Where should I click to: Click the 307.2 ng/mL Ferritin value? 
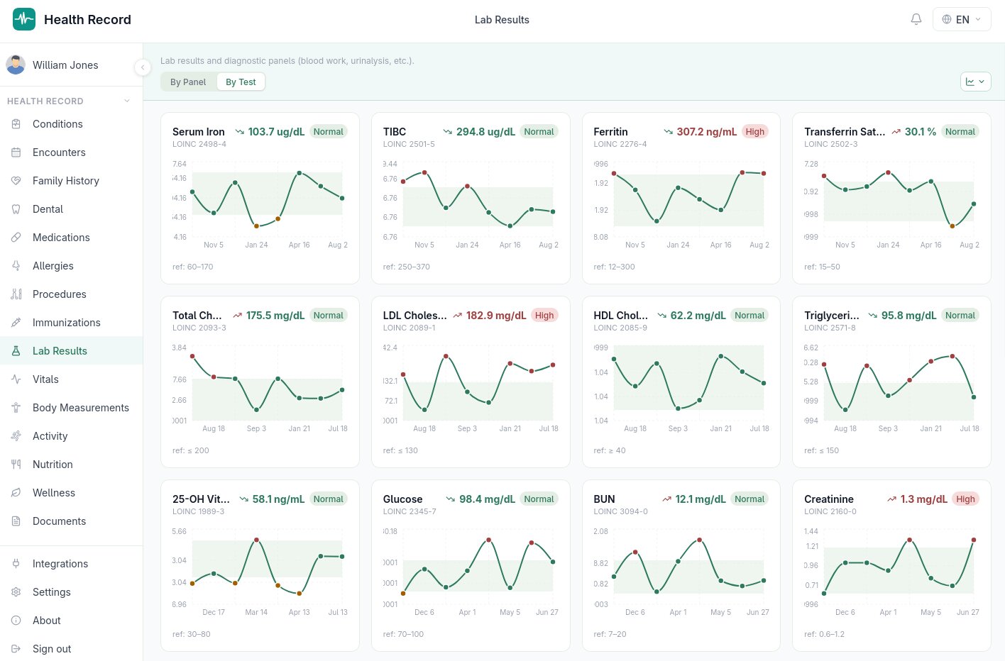coord(707,132)
